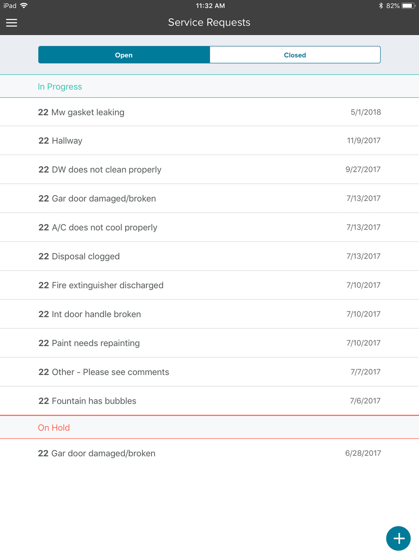View DW does not clean properly request
This screenshot has width=419, height=559.
pos(209,170)
